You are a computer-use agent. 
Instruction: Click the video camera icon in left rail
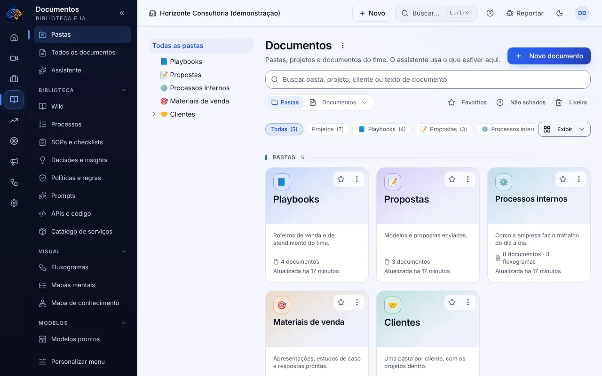[x=14, y=58]
